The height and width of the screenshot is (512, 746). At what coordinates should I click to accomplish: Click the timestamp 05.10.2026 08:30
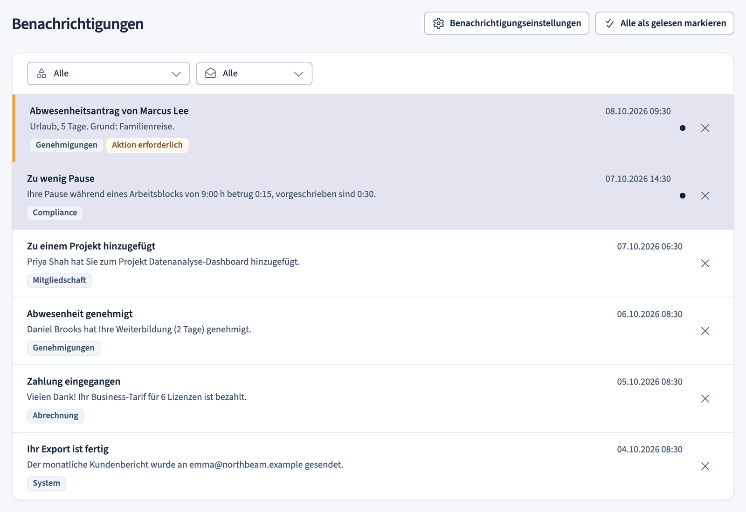[x=649, y=382]
